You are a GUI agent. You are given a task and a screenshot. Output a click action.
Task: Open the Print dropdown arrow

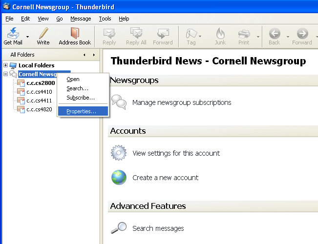pyautogui.click(x=258, y=37)
